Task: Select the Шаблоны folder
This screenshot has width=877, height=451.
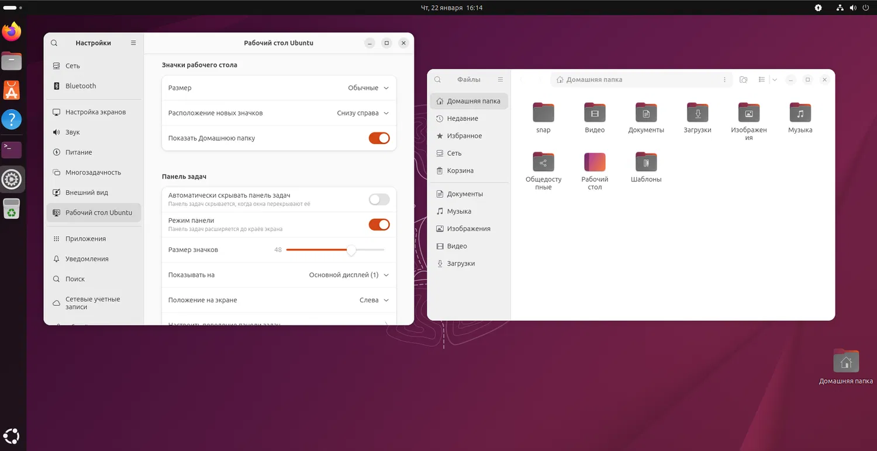Action: pyautogui.click(x=646, y=167)
